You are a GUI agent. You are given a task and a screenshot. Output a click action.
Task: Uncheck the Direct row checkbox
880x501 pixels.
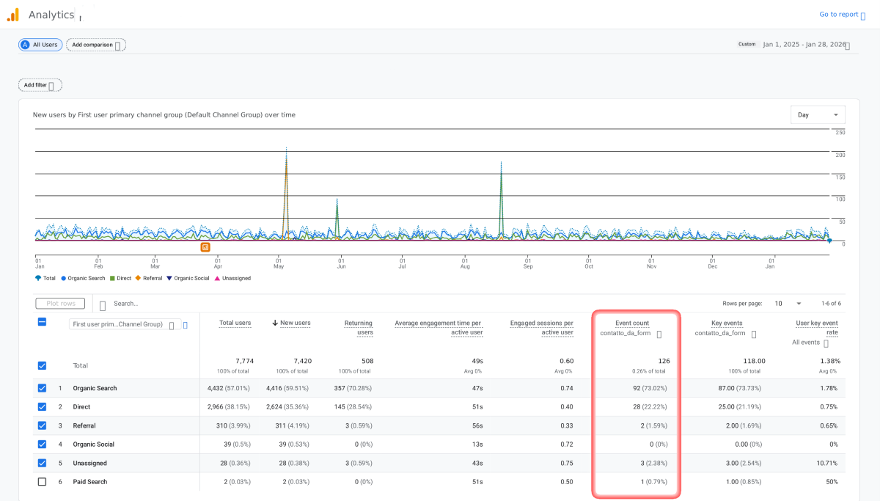coord(42,407)
